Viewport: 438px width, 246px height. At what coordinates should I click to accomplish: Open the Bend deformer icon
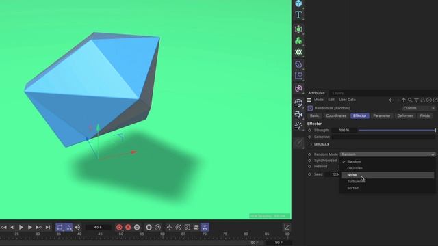(x=298, y=64)
